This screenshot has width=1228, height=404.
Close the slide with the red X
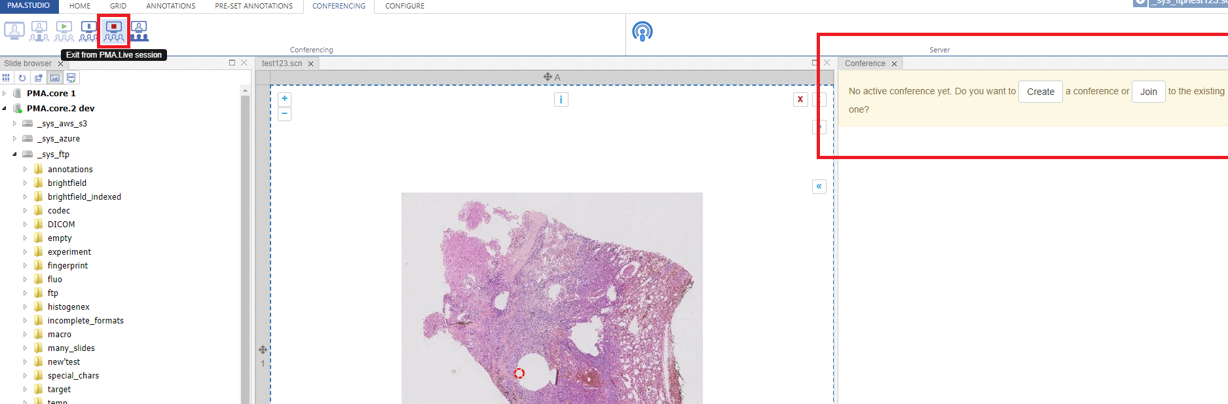tap(800, 100)
